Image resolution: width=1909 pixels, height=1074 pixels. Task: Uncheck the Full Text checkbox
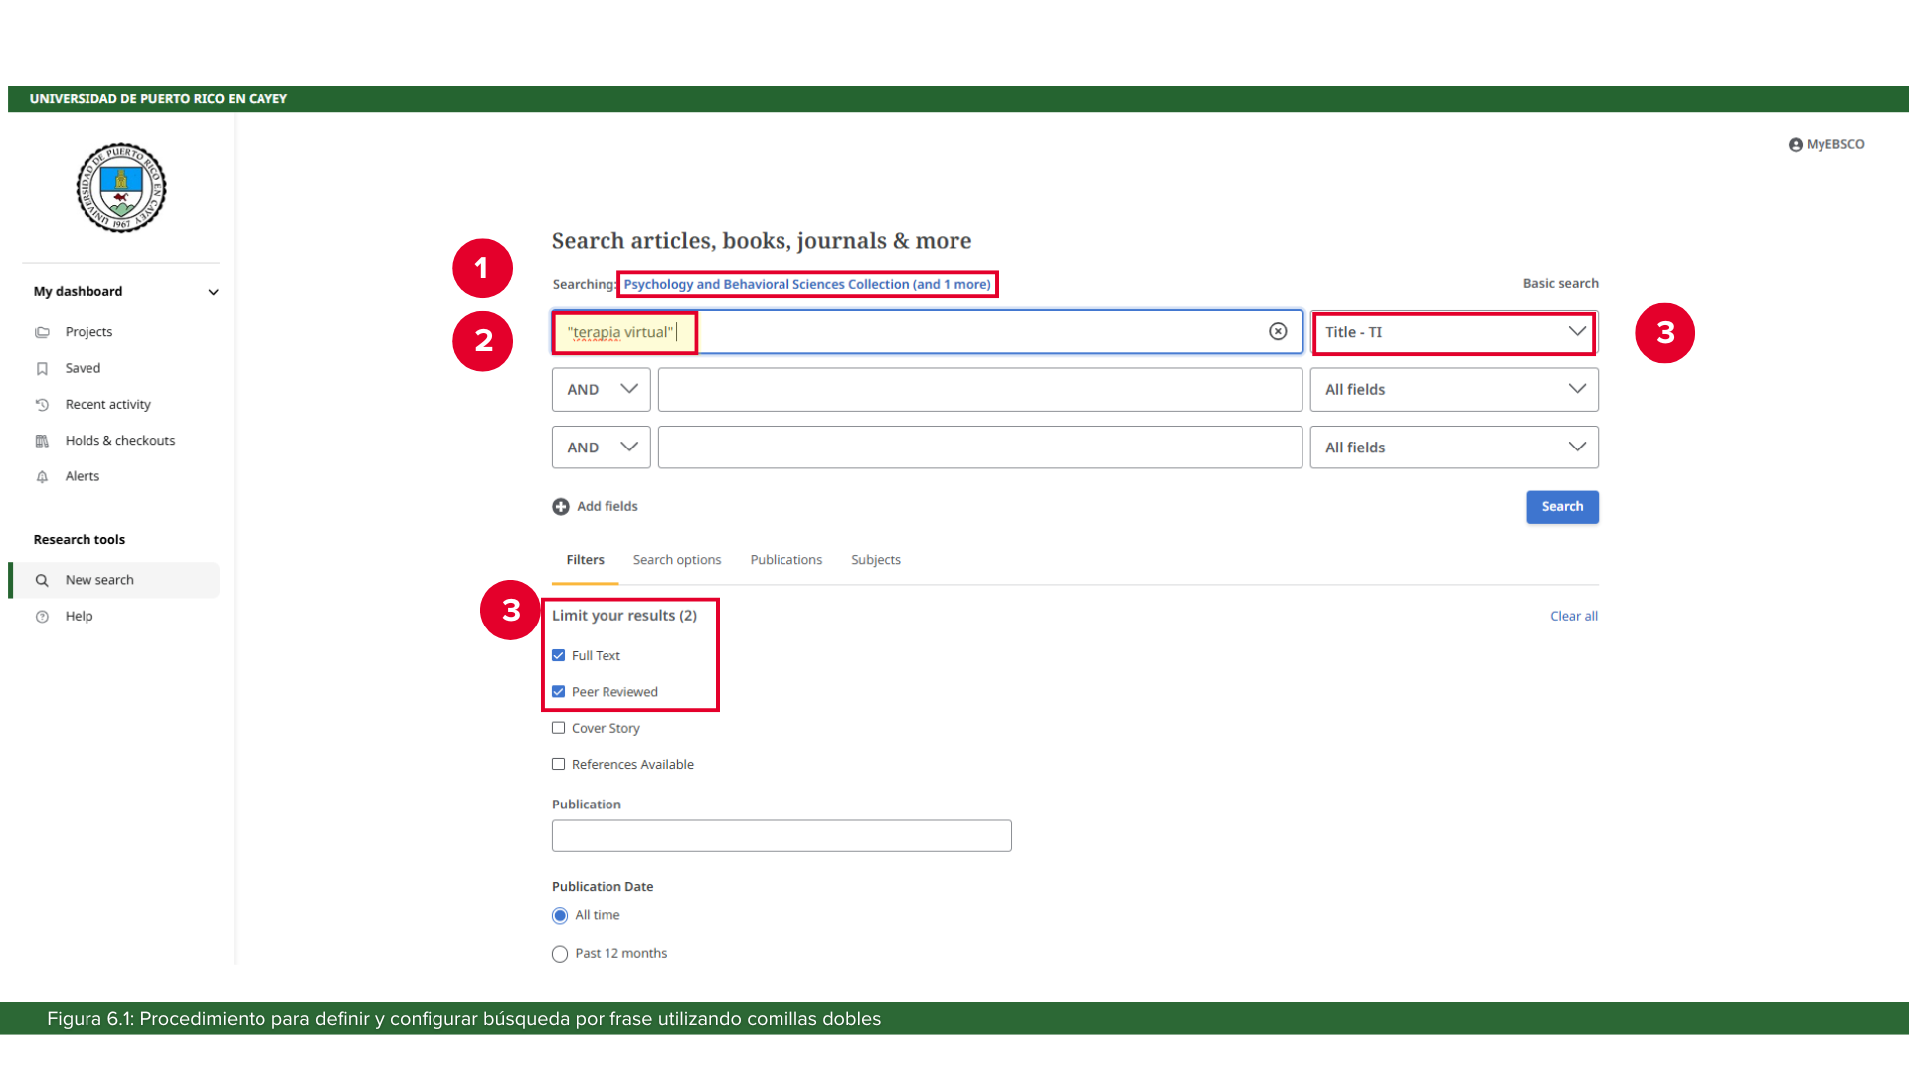pos(559,656)
